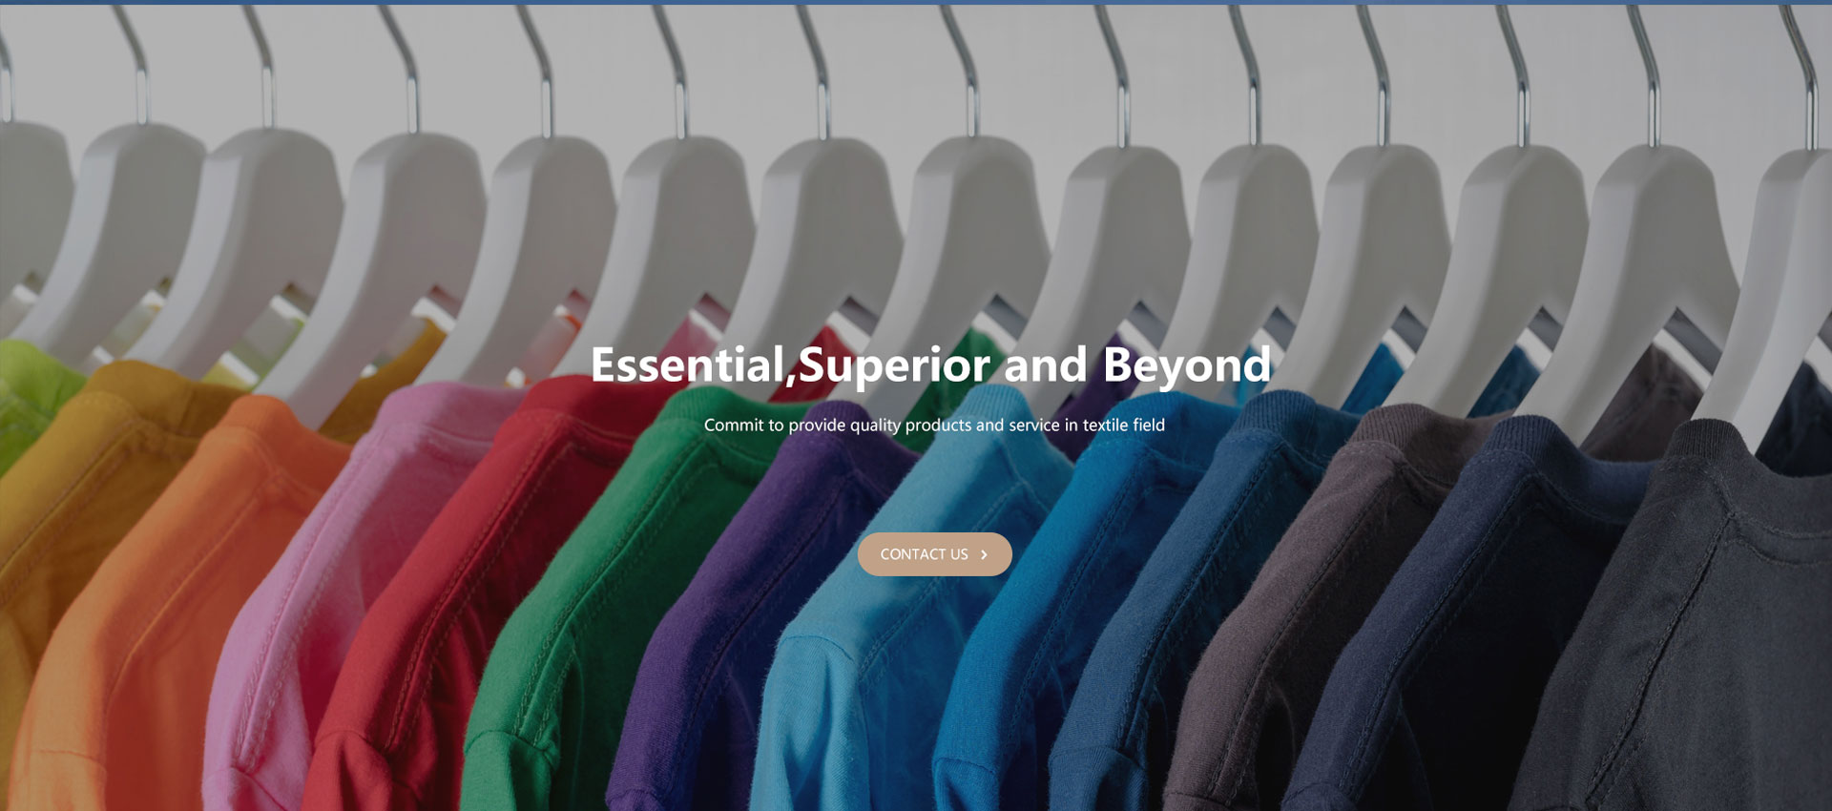The image size is (1832, 811).
Task: Click the word 'Beyond' in the headline
Action: pos(1187,365)
